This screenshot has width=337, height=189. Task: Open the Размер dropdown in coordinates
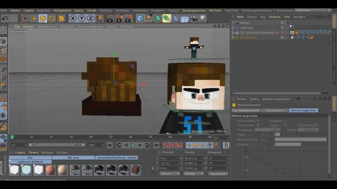[x=194, y=174]
